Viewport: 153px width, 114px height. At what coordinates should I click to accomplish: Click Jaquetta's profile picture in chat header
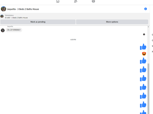click(x=3, y=9)
